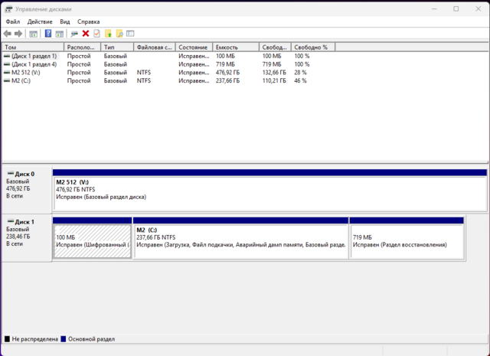
Task: Click the Back arrow in toolbar
Action: pyautogui.click(x=8, y=34)
